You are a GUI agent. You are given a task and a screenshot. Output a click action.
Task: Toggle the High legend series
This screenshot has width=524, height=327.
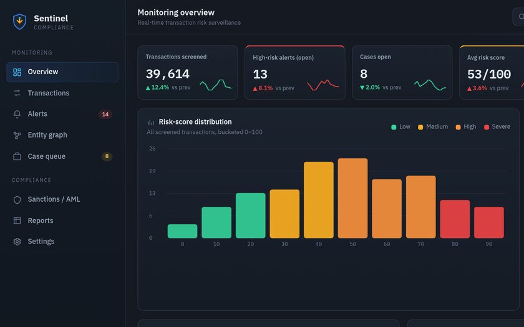pos(466,127)
